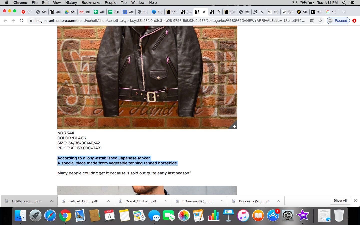Open the Window menu
This screenshot has height=225, width=360.
tap(138, 3)
